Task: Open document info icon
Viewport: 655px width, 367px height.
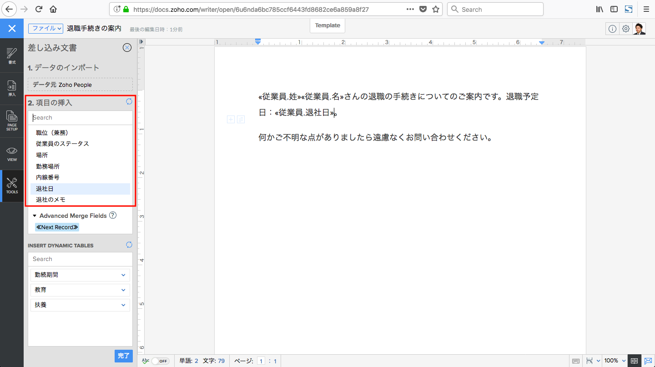Action: 612,29
